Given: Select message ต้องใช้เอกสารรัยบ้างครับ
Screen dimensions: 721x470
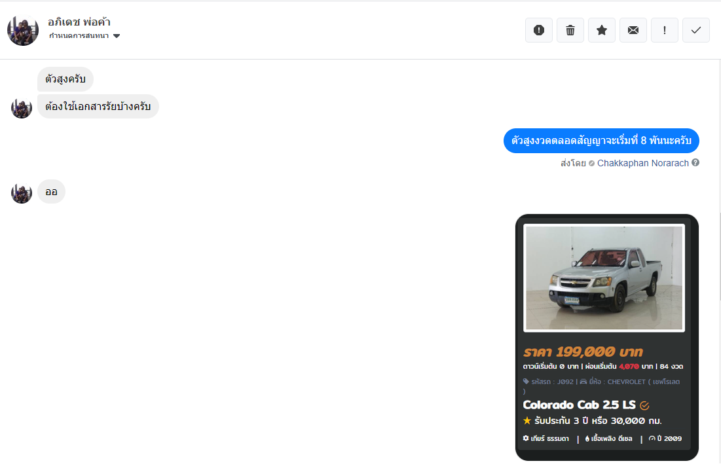Looking at the screenshot, I should pos(98,106).
